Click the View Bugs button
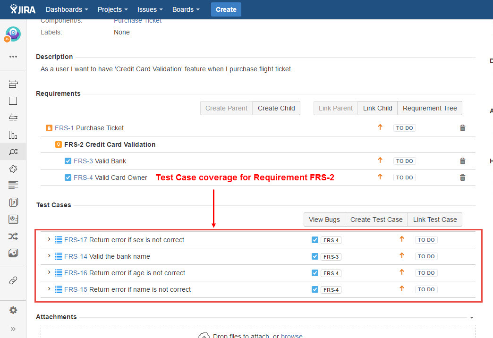Viewport: 493px width, 338px height. coord(324,220)
